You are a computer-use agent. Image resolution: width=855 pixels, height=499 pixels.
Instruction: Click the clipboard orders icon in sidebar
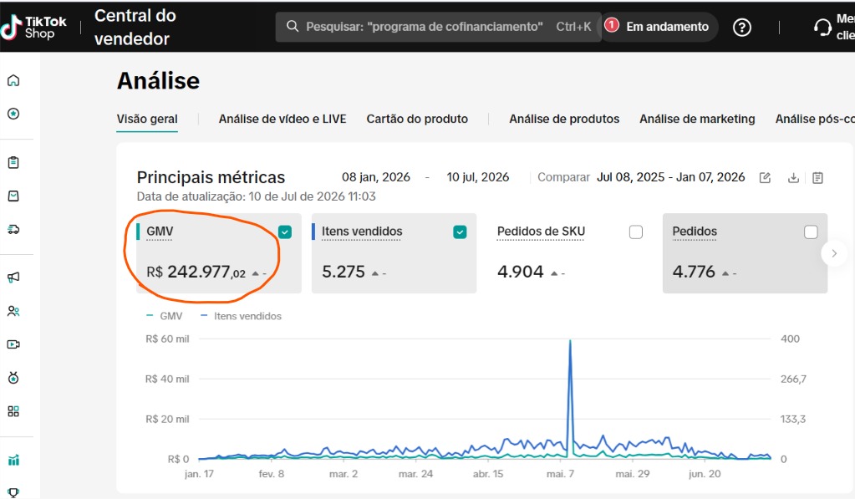(x=13, y=162)
